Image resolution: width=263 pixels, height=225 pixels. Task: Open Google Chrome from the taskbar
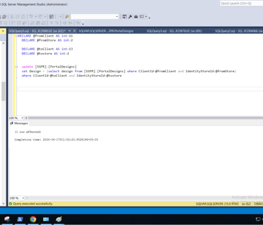33,219
